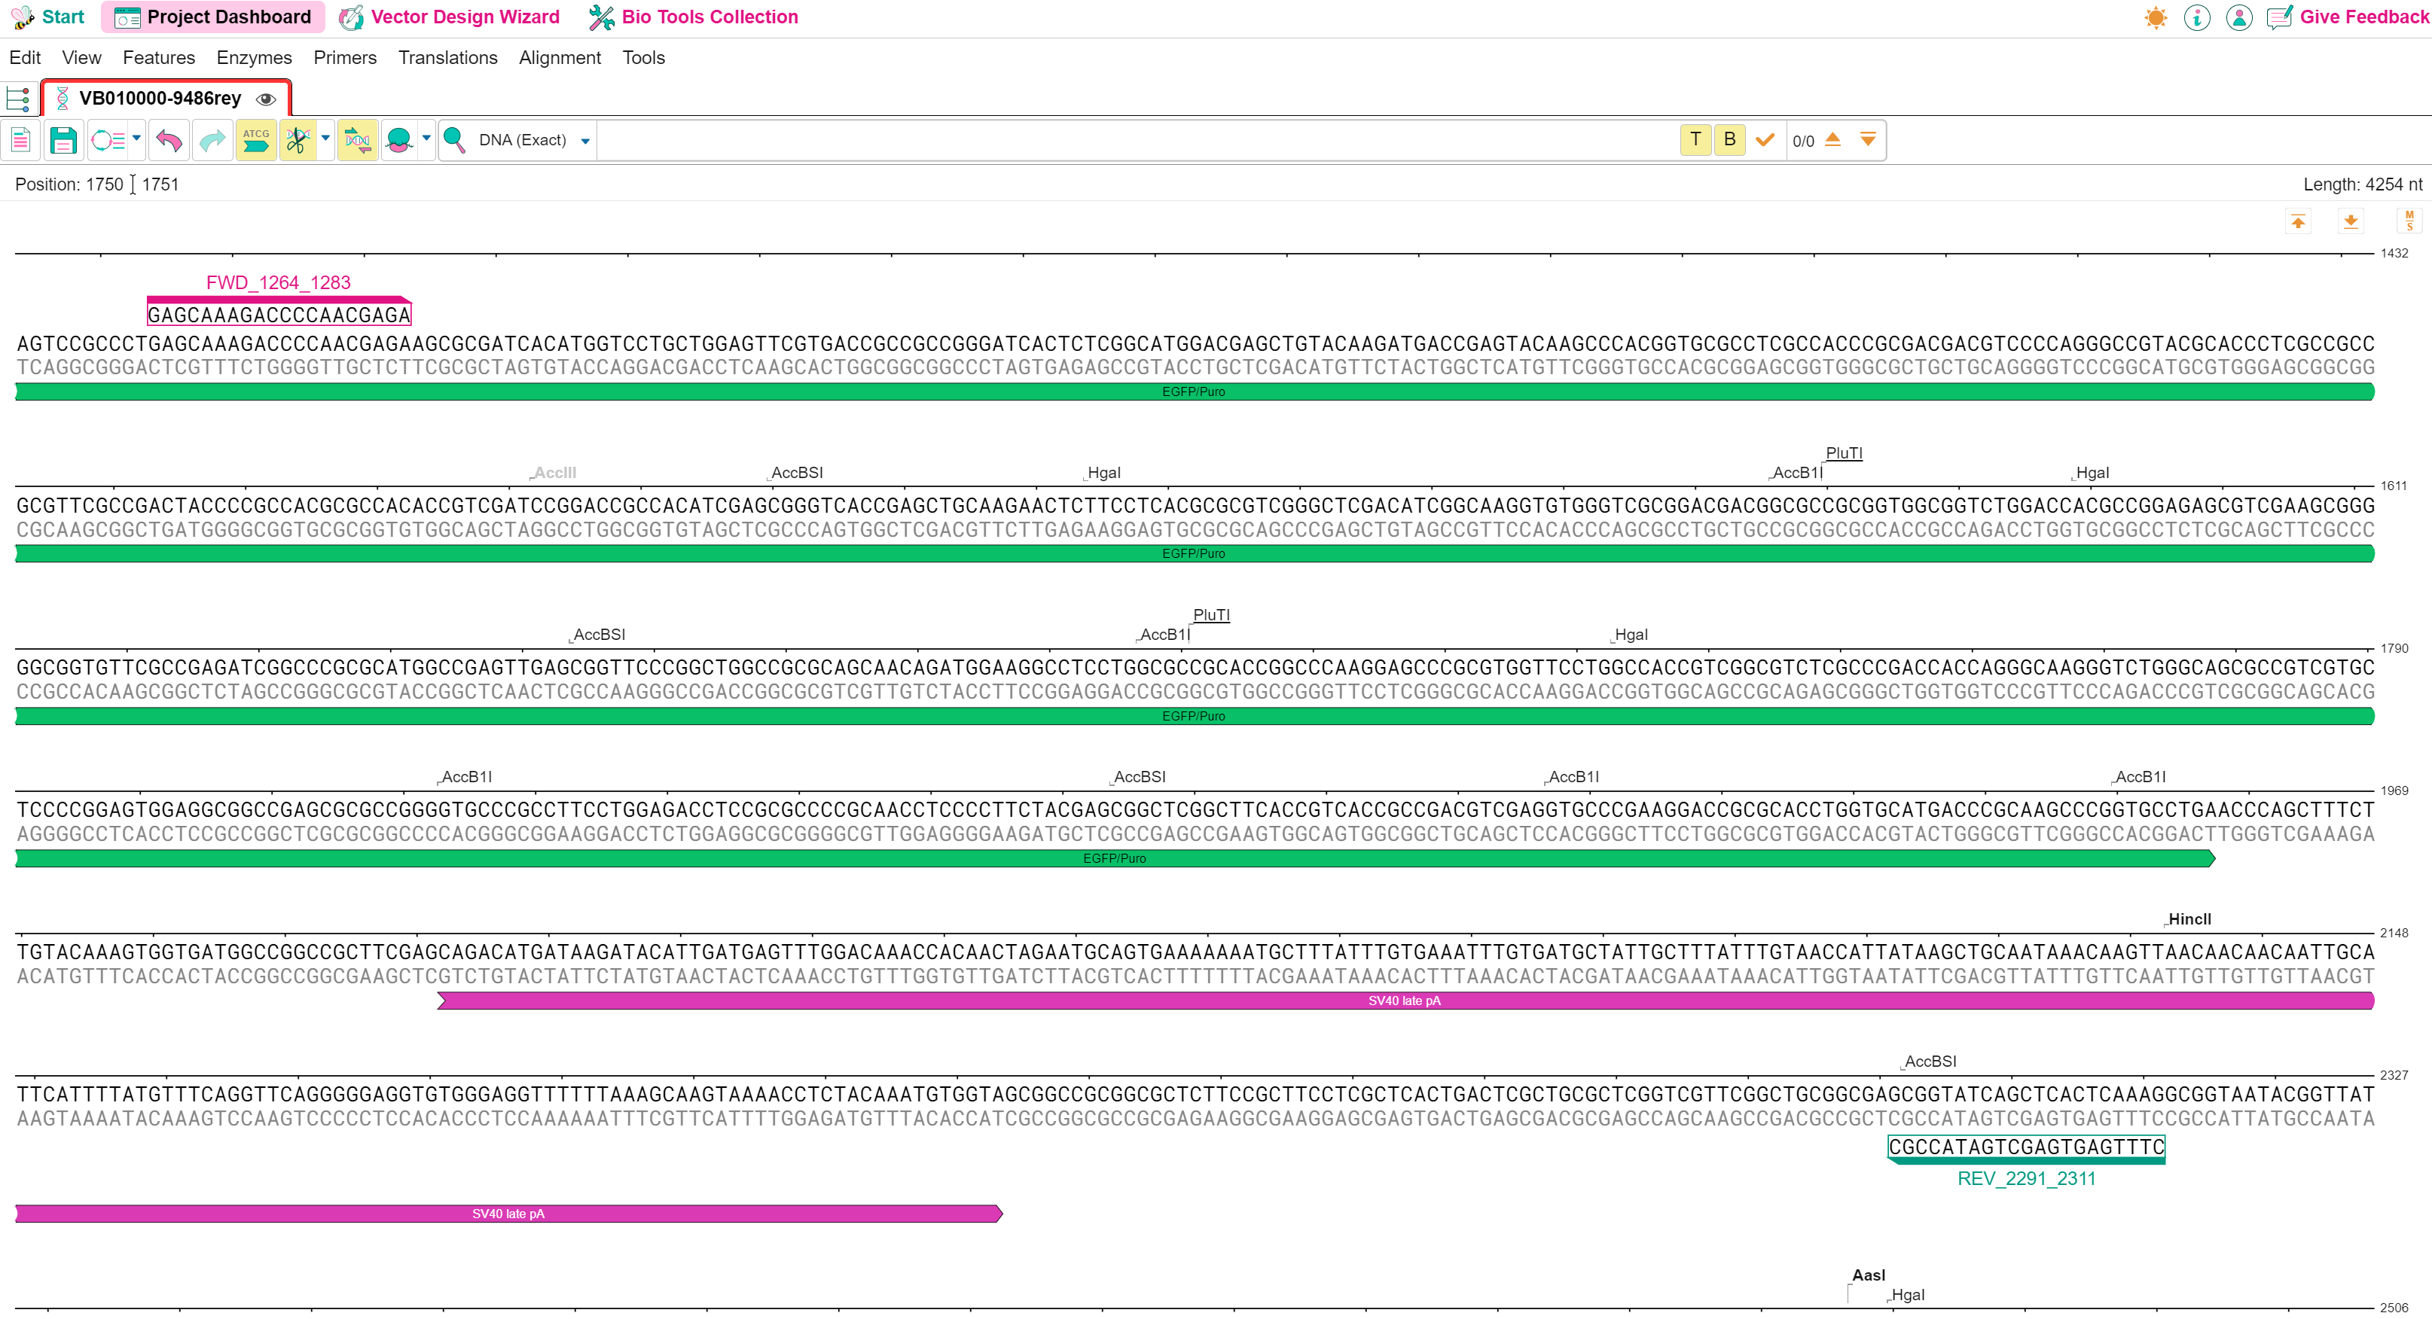Toggle eye icon on VB010000-9486rey tab
2432x1319 pixels.
(x=266, y=99)
